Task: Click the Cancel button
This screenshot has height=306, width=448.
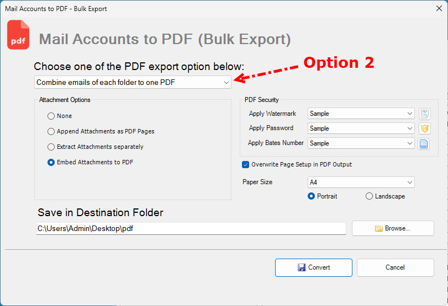Action: [x=395, y=267]
